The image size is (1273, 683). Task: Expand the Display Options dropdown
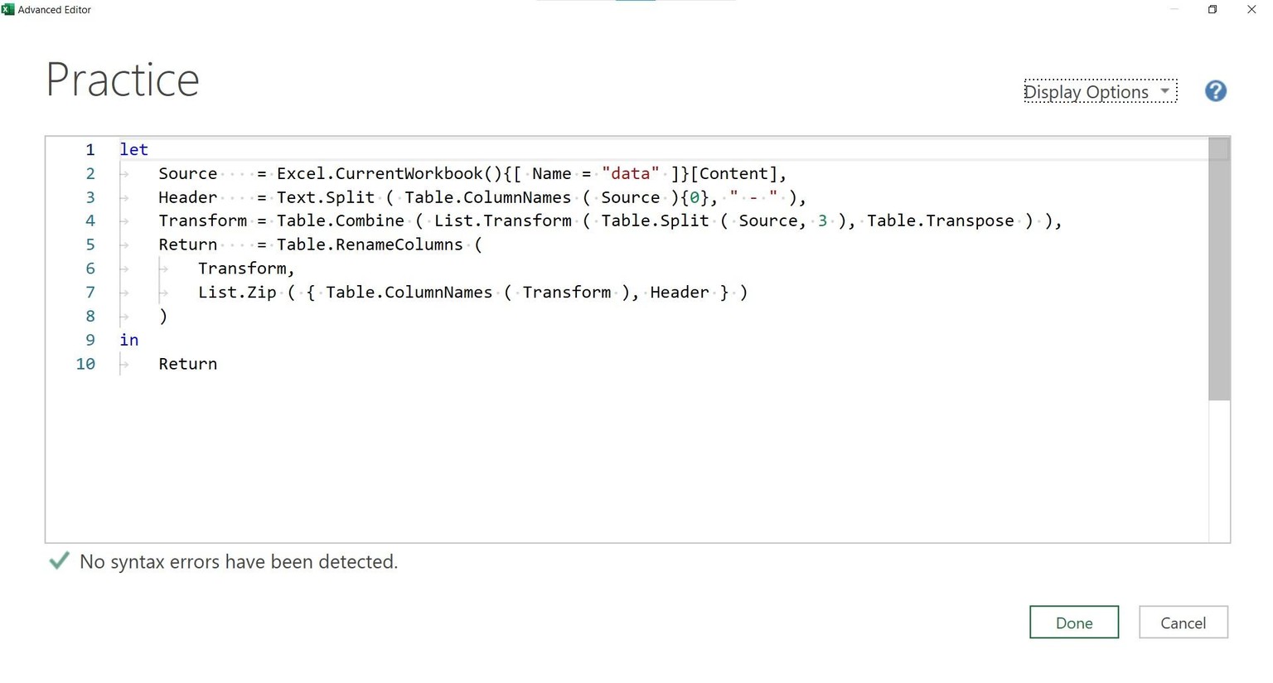[1101, 91]
